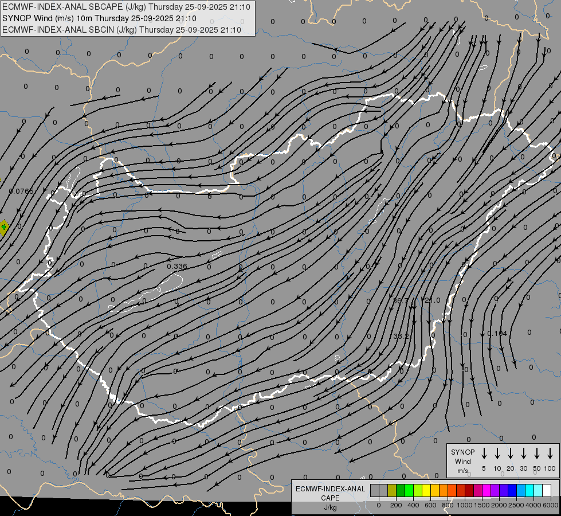Viewport: 561px width, 516px height.
Task: Click the 30 speed label in the wind legend
Action: click(x=523, y=468)
